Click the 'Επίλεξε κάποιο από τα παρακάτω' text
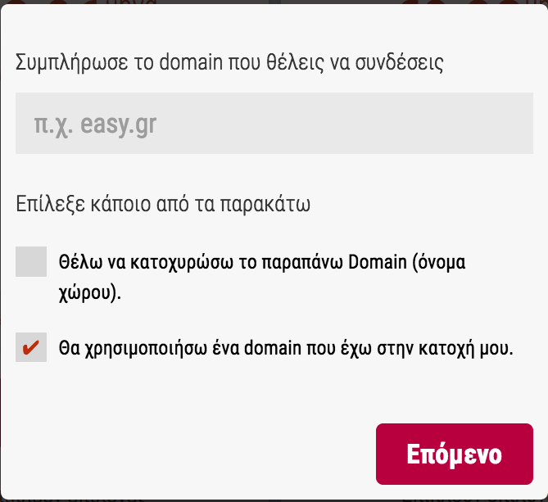Image resolution: width=548 pixels, height=502 pixels. [163, 204]
